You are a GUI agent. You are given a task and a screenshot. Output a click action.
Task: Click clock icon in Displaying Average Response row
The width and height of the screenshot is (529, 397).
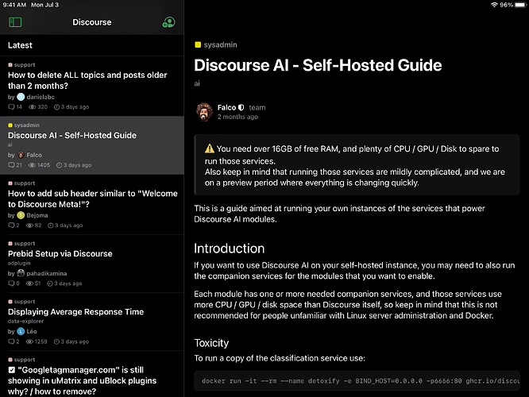click(x=56, y=341)
